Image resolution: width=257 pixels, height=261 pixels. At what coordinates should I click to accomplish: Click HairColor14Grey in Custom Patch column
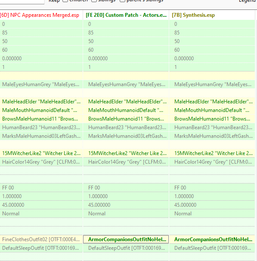click(x=126, y=162)
